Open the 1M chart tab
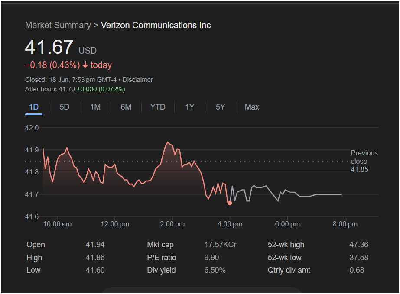Image resolution: width=400 pixels, height=294 pixels. [x=95, y=107]
